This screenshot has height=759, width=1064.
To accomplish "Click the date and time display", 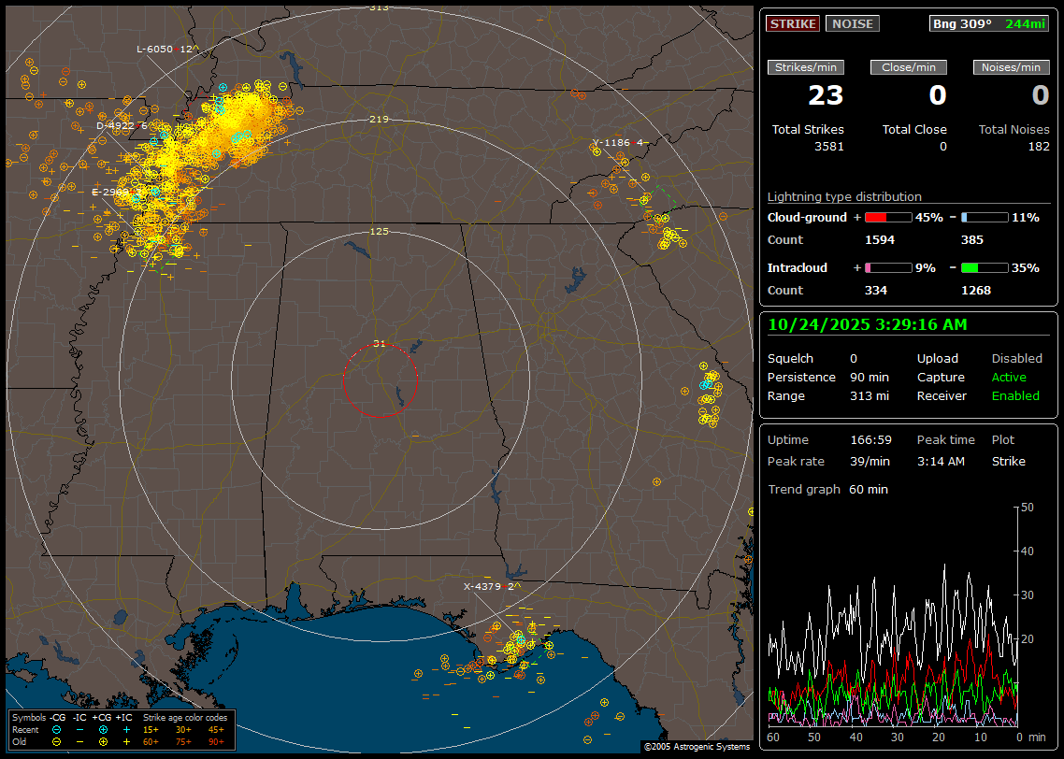I will point(868,325).
